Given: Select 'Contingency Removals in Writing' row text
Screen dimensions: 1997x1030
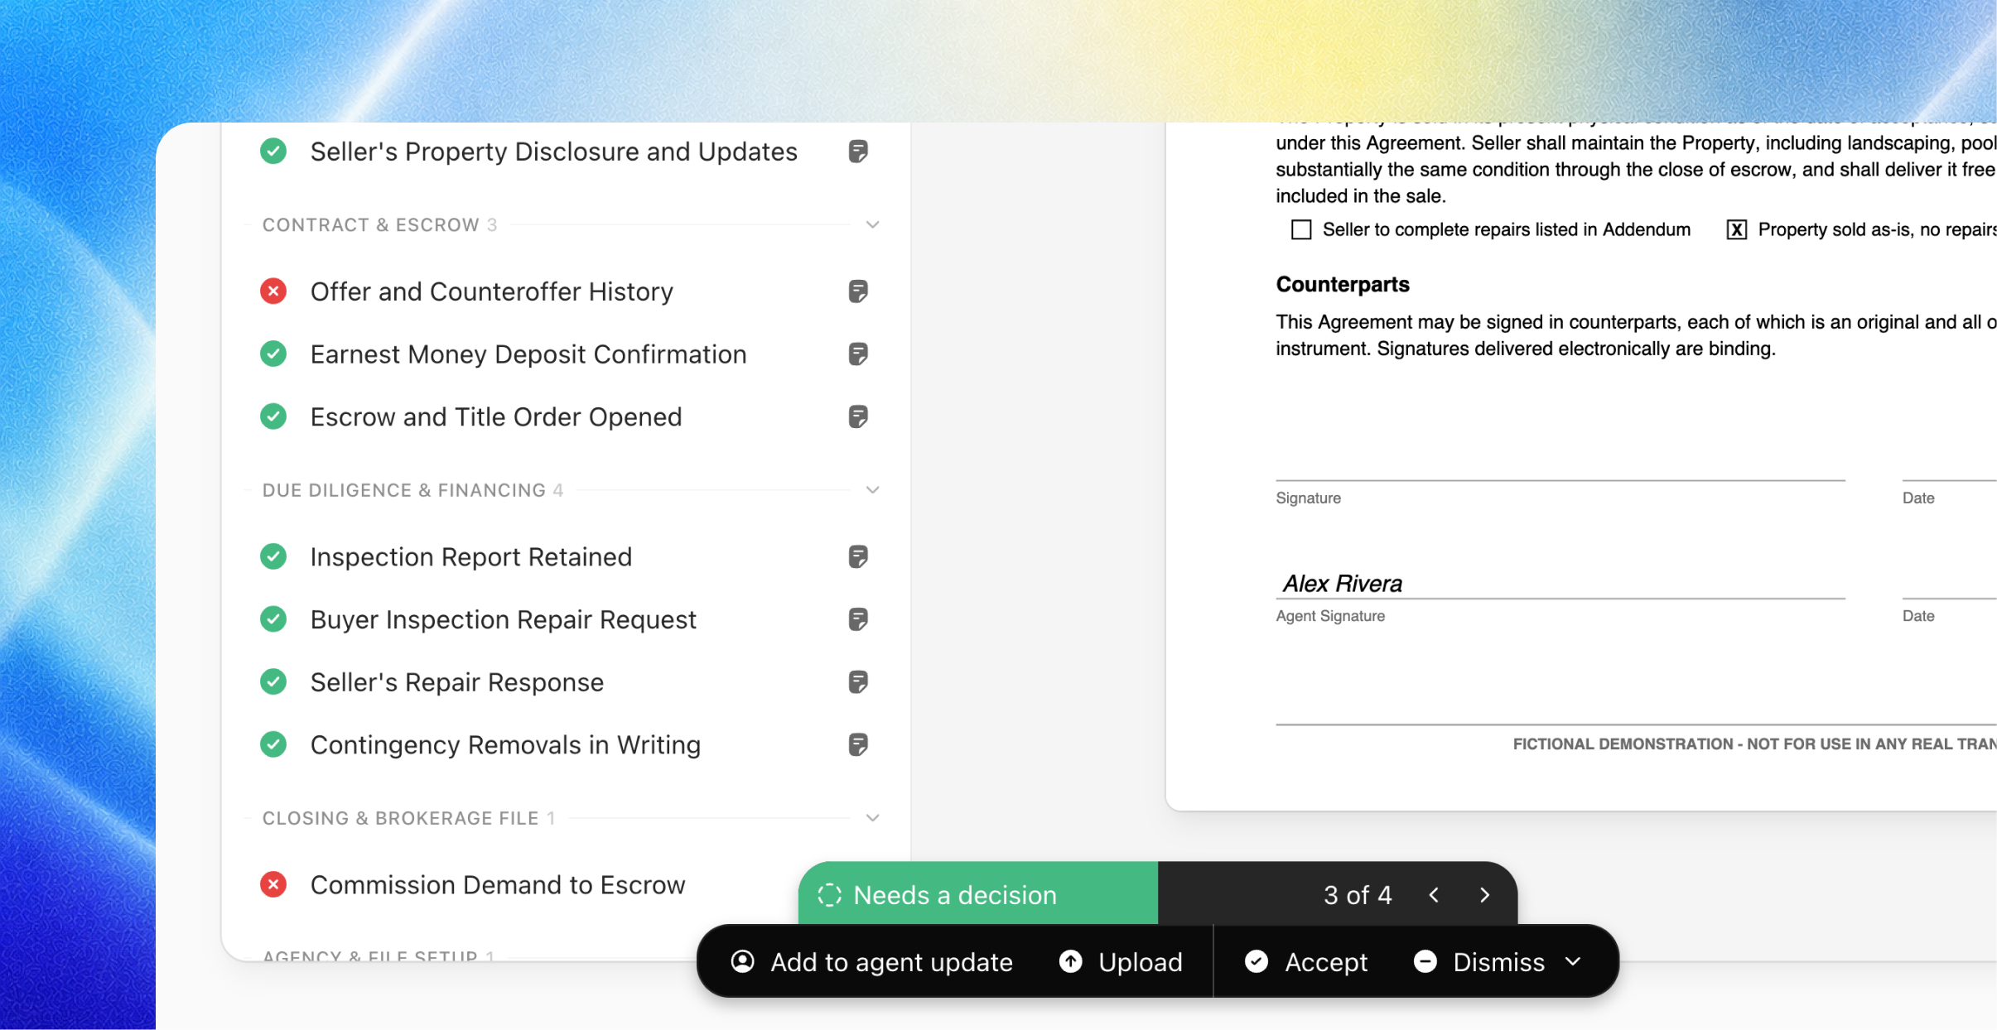Looking at the screenshot, I should click(505, 744).
